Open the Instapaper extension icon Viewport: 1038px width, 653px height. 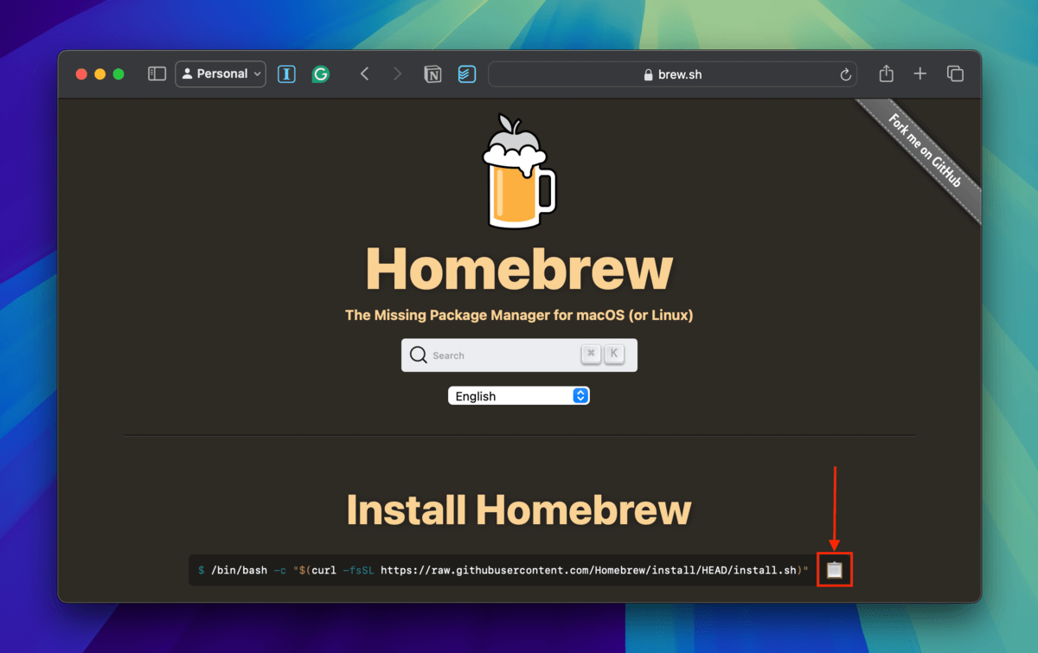point(286,74)
